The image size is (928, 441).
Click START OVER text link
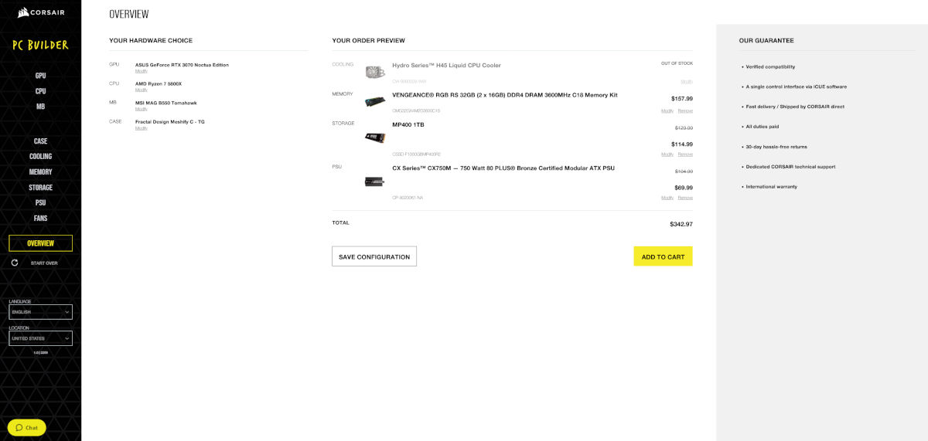[x=44, y=263]
